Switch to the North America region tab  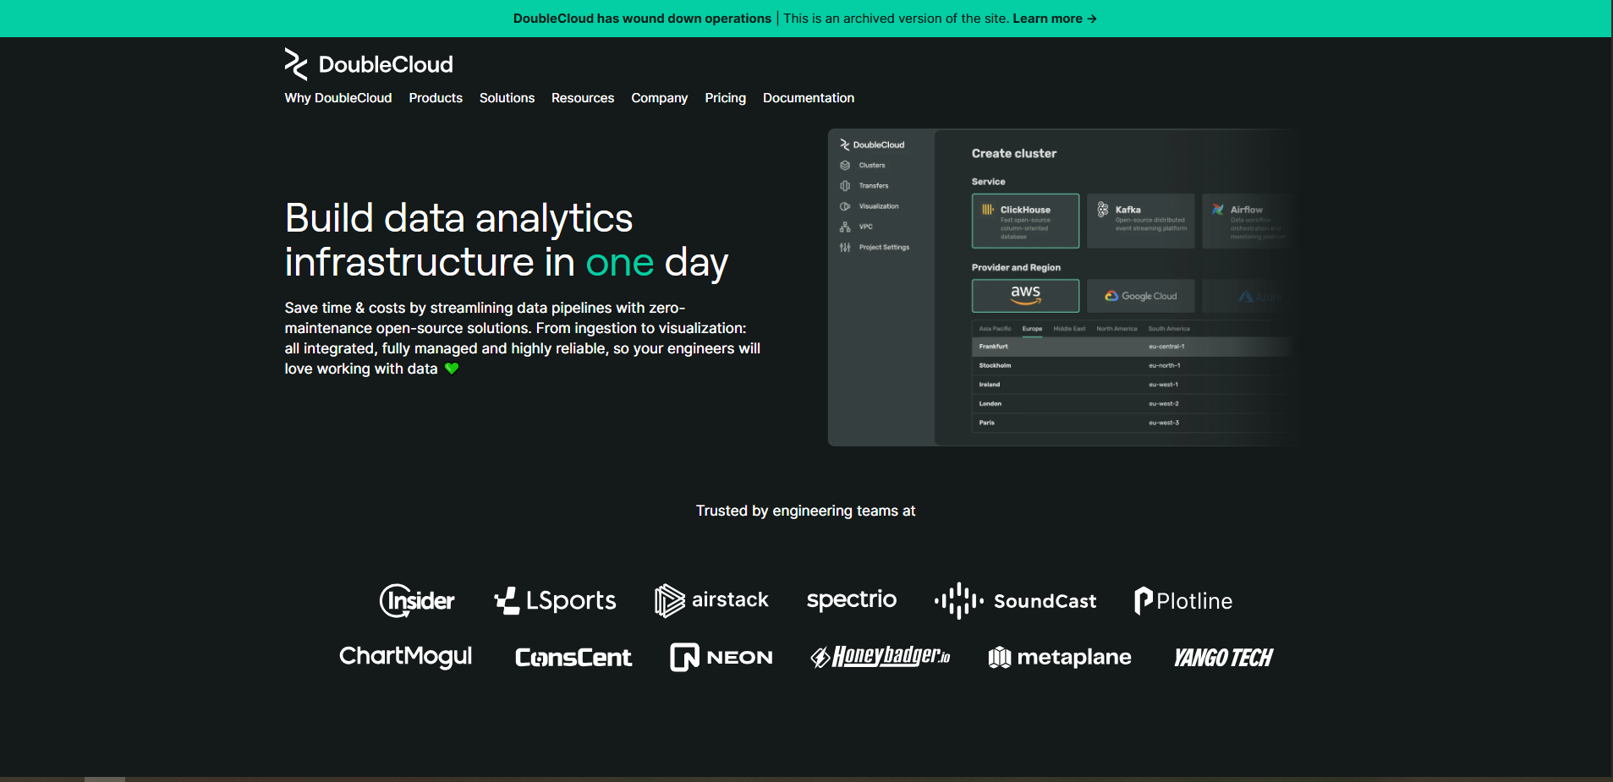(1116, 329)
